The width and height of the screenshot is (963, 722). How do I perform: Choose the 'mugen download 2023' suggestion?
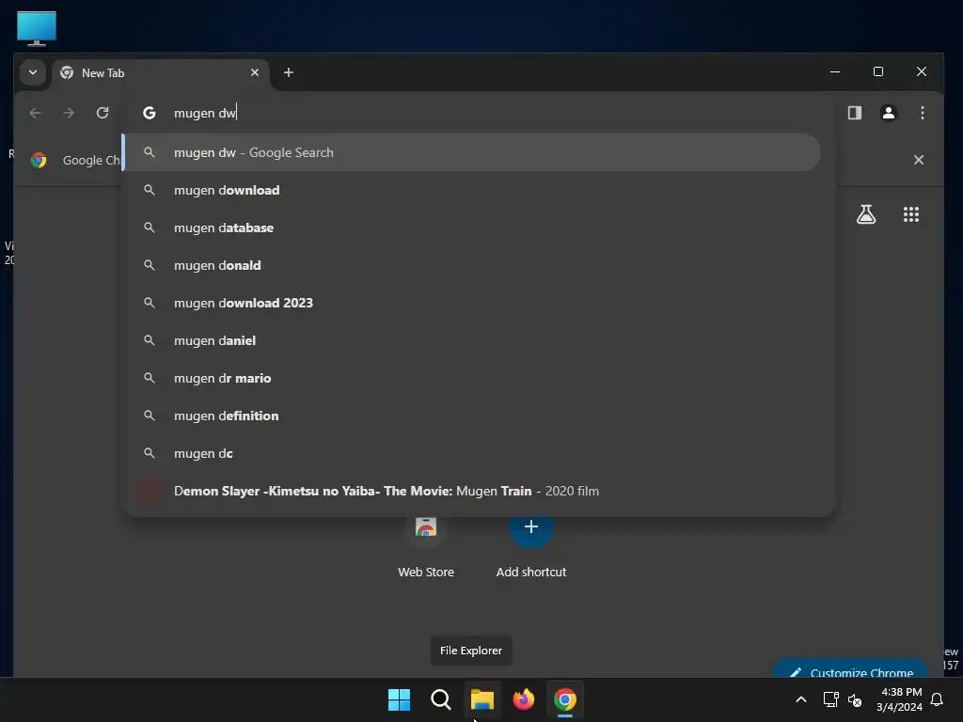471,303
